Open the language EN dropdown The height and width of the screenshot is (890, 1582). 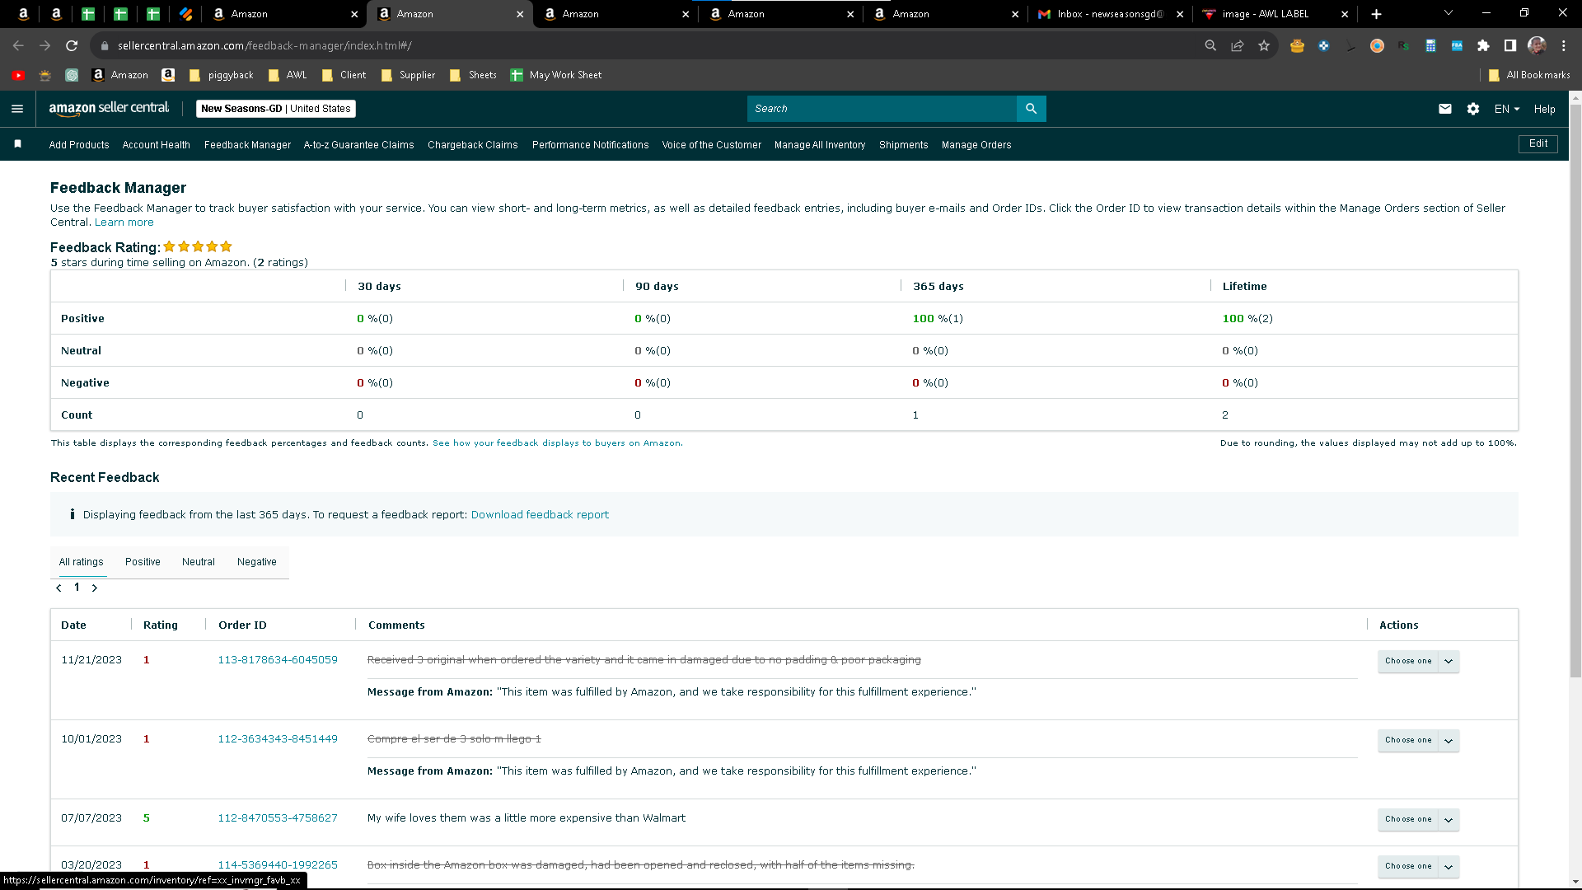(1507, 109)
